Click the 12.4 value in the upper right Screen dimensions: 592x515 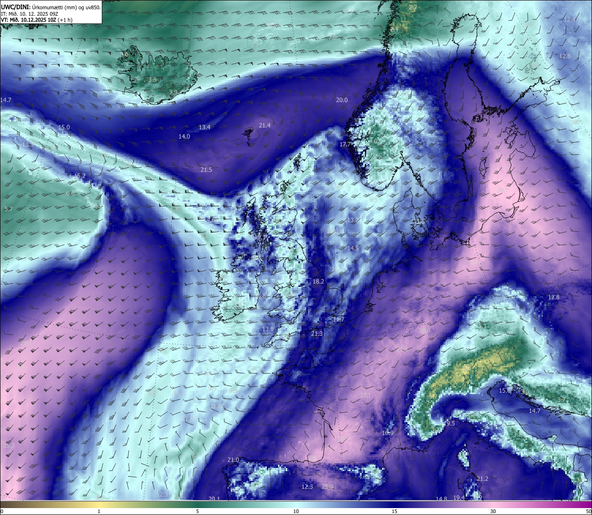click(x=570, y=19)
